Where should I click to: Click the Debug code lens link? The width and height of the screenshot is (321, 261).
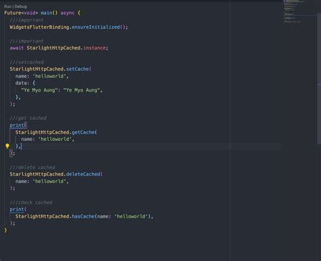(20, 7)
